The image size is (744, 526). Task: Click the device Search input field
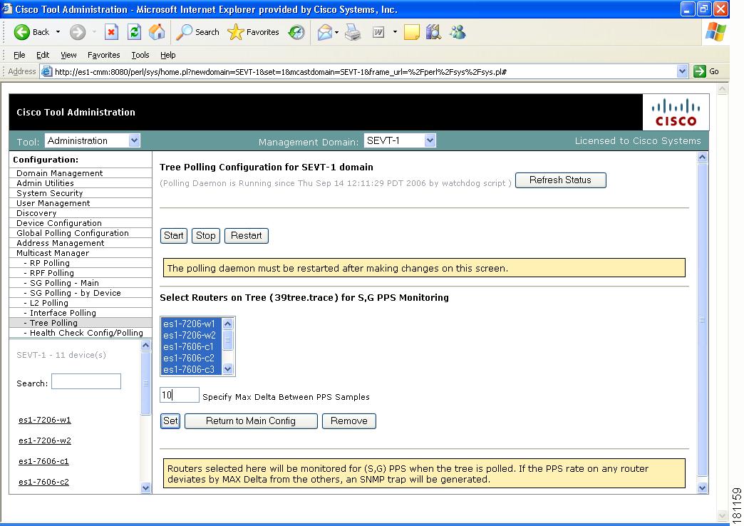tap(86, 382)
